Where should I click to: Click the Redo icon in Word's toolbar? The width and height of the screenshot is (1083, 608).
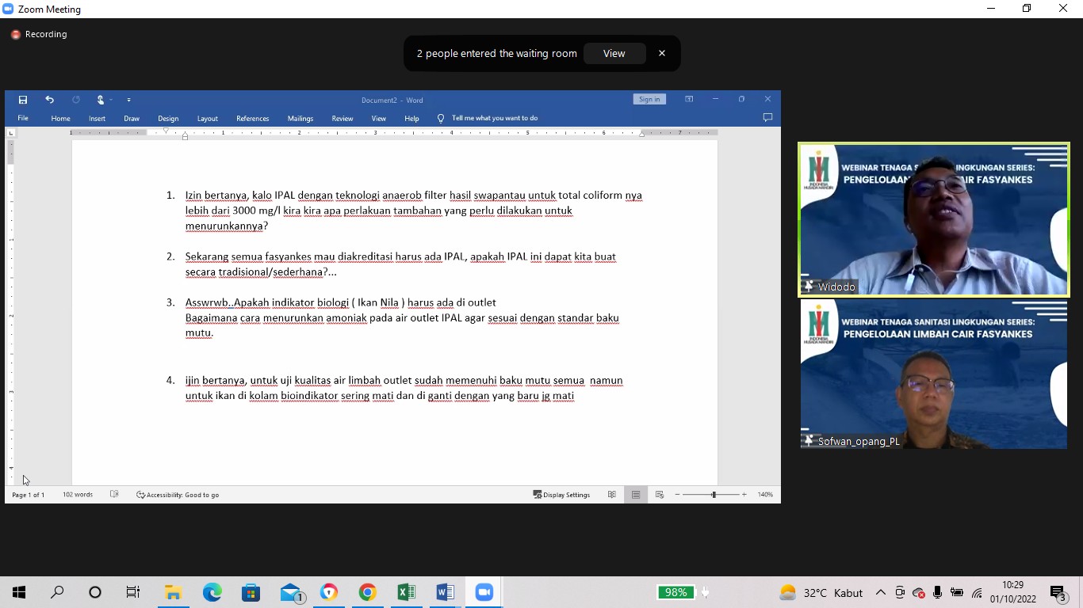[x=76, y=100]
